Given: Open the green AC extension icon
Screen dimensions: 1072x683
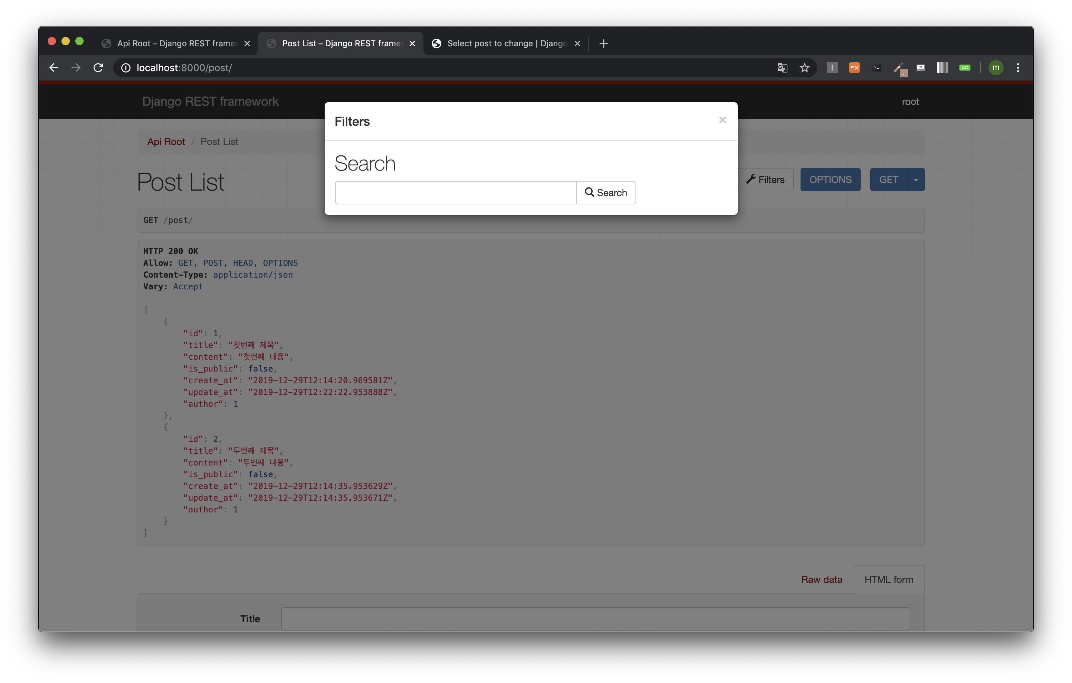Looking at the screenshot, I should (x=965, y=68).
